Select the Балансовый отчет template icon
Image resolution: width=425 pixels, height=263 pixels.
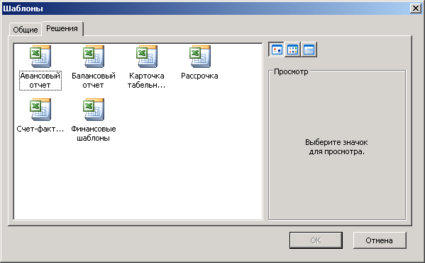(94, 57)
